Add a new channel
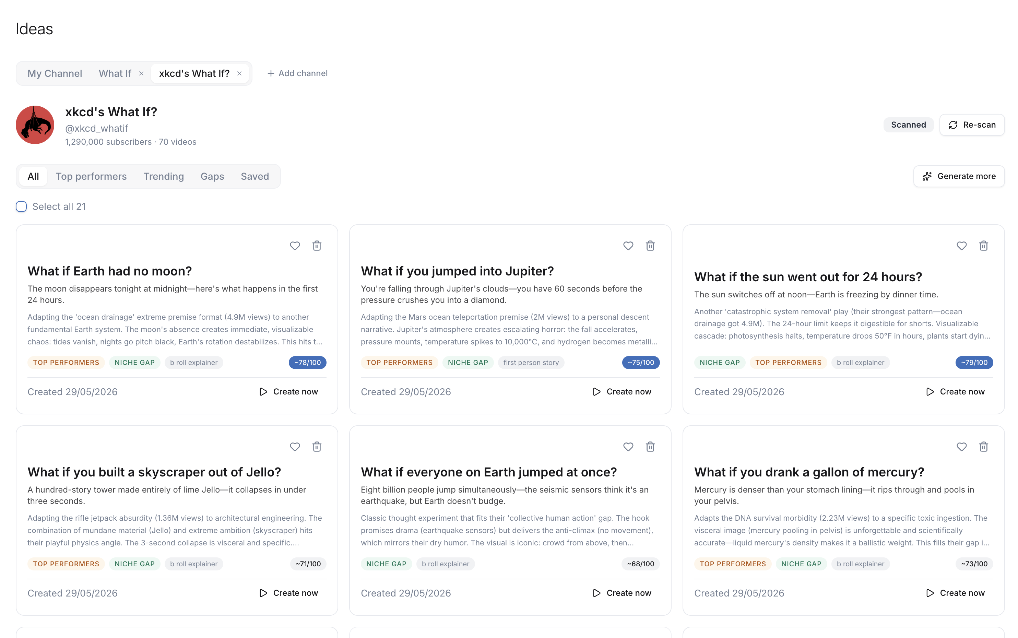The width and height of the screenshot is (1018, 638). pyautogui.click(x=297, y=73)
